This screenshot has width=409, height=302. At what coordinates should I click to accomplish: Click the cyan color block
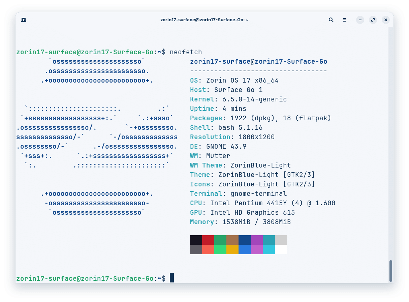tap(269, 249)
